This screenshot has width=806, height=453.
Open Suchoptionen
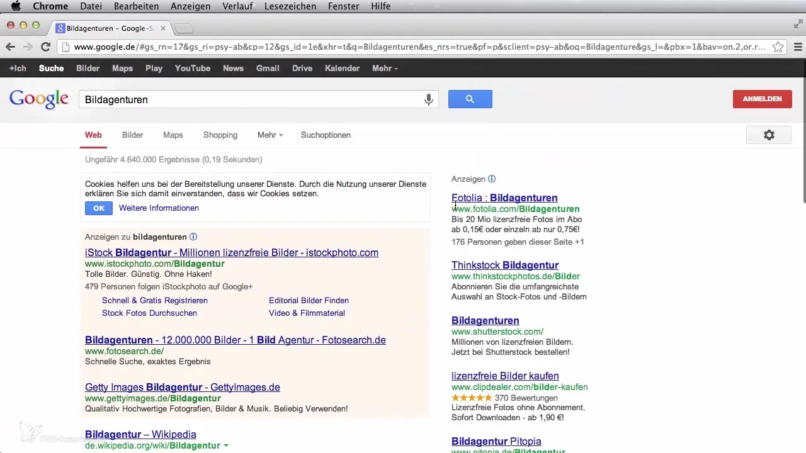[326, 135]
